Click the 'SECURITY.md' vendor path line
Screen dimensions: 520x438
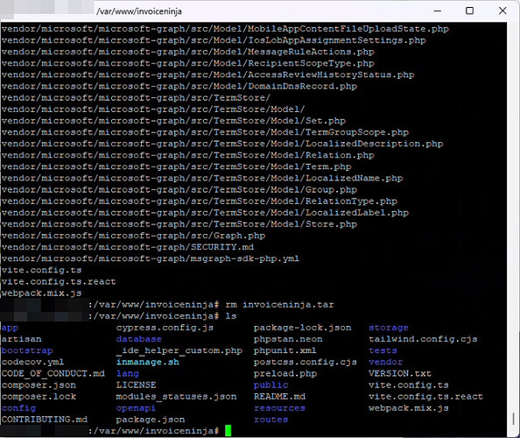click(128, 247)
